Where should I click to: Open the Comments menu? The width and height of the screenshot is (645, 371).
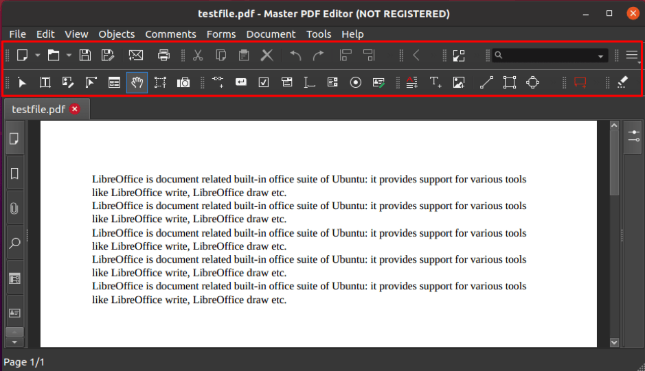pyautogui.click(x=170, y=34)
